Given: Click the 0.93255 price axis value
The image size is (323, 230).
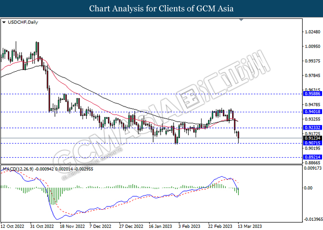Looking at the screenshot, I should coord(312,119).
